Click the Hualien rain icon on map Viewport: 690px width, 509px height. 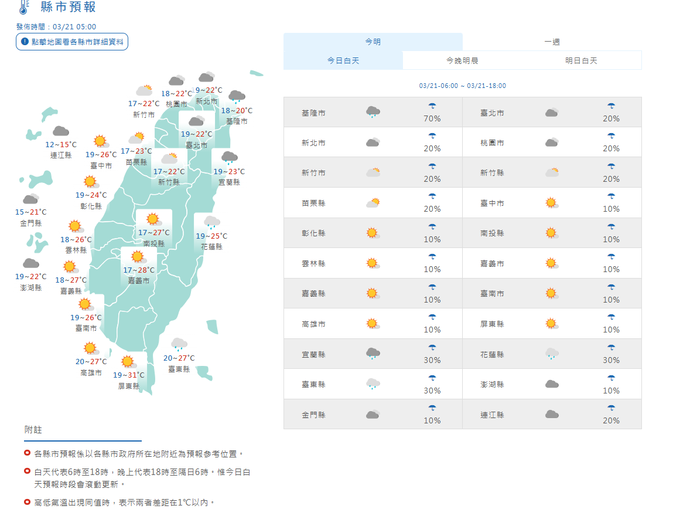tap(211, 222)
